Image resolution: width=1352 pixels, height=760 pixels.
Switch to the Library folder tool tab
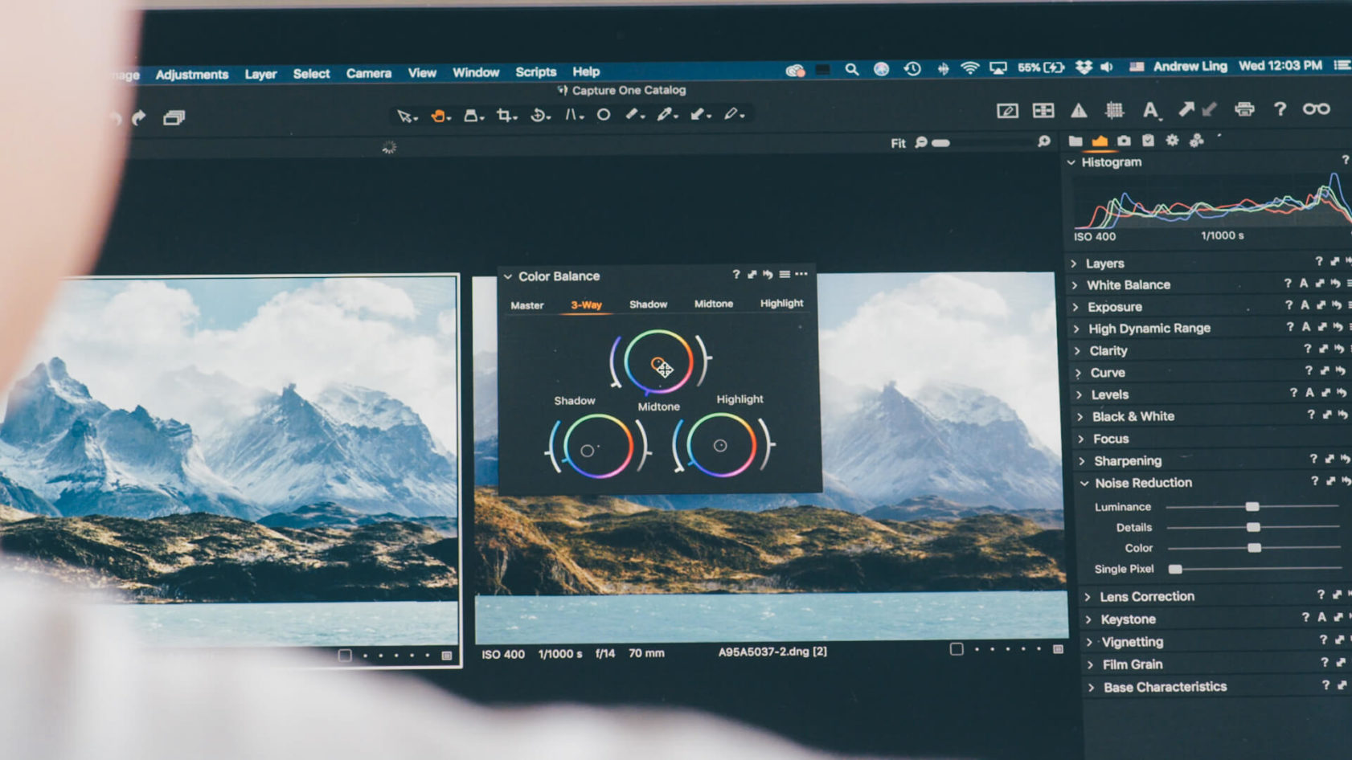click(1076, 139)
